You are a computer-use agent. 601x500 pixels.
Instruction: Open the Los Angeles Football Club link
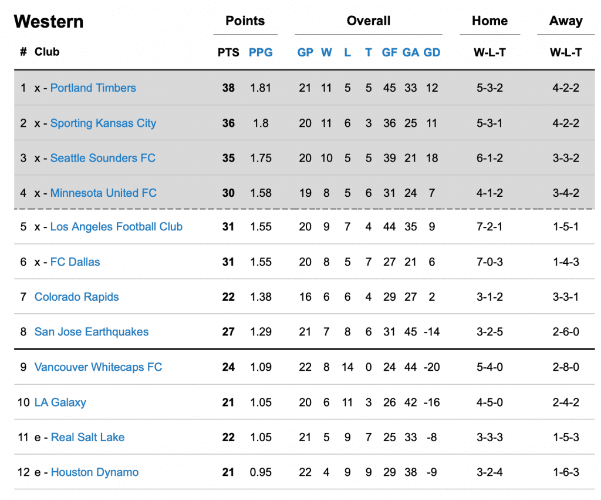[117, 227]
